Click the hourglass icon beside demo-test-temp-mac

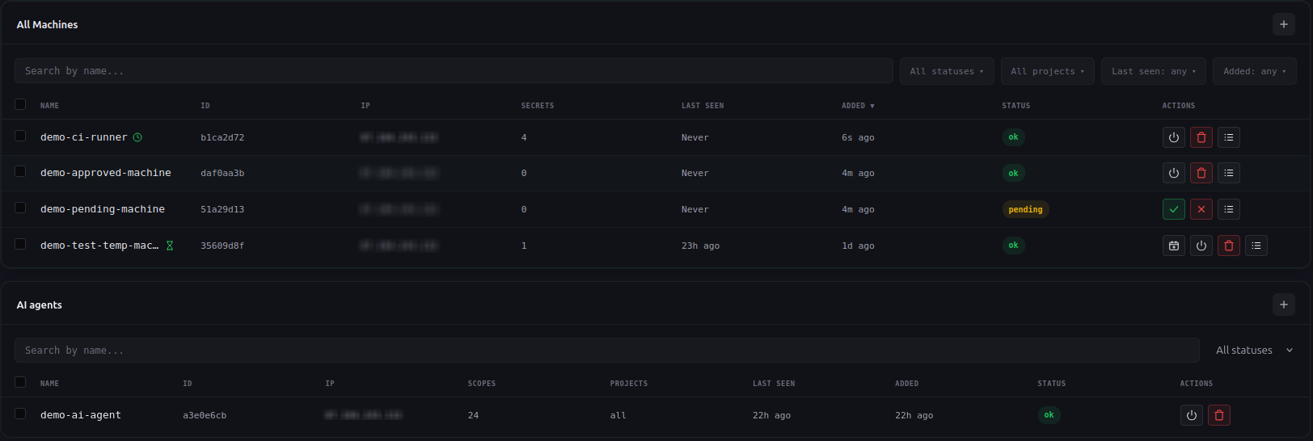coord(170,246)
